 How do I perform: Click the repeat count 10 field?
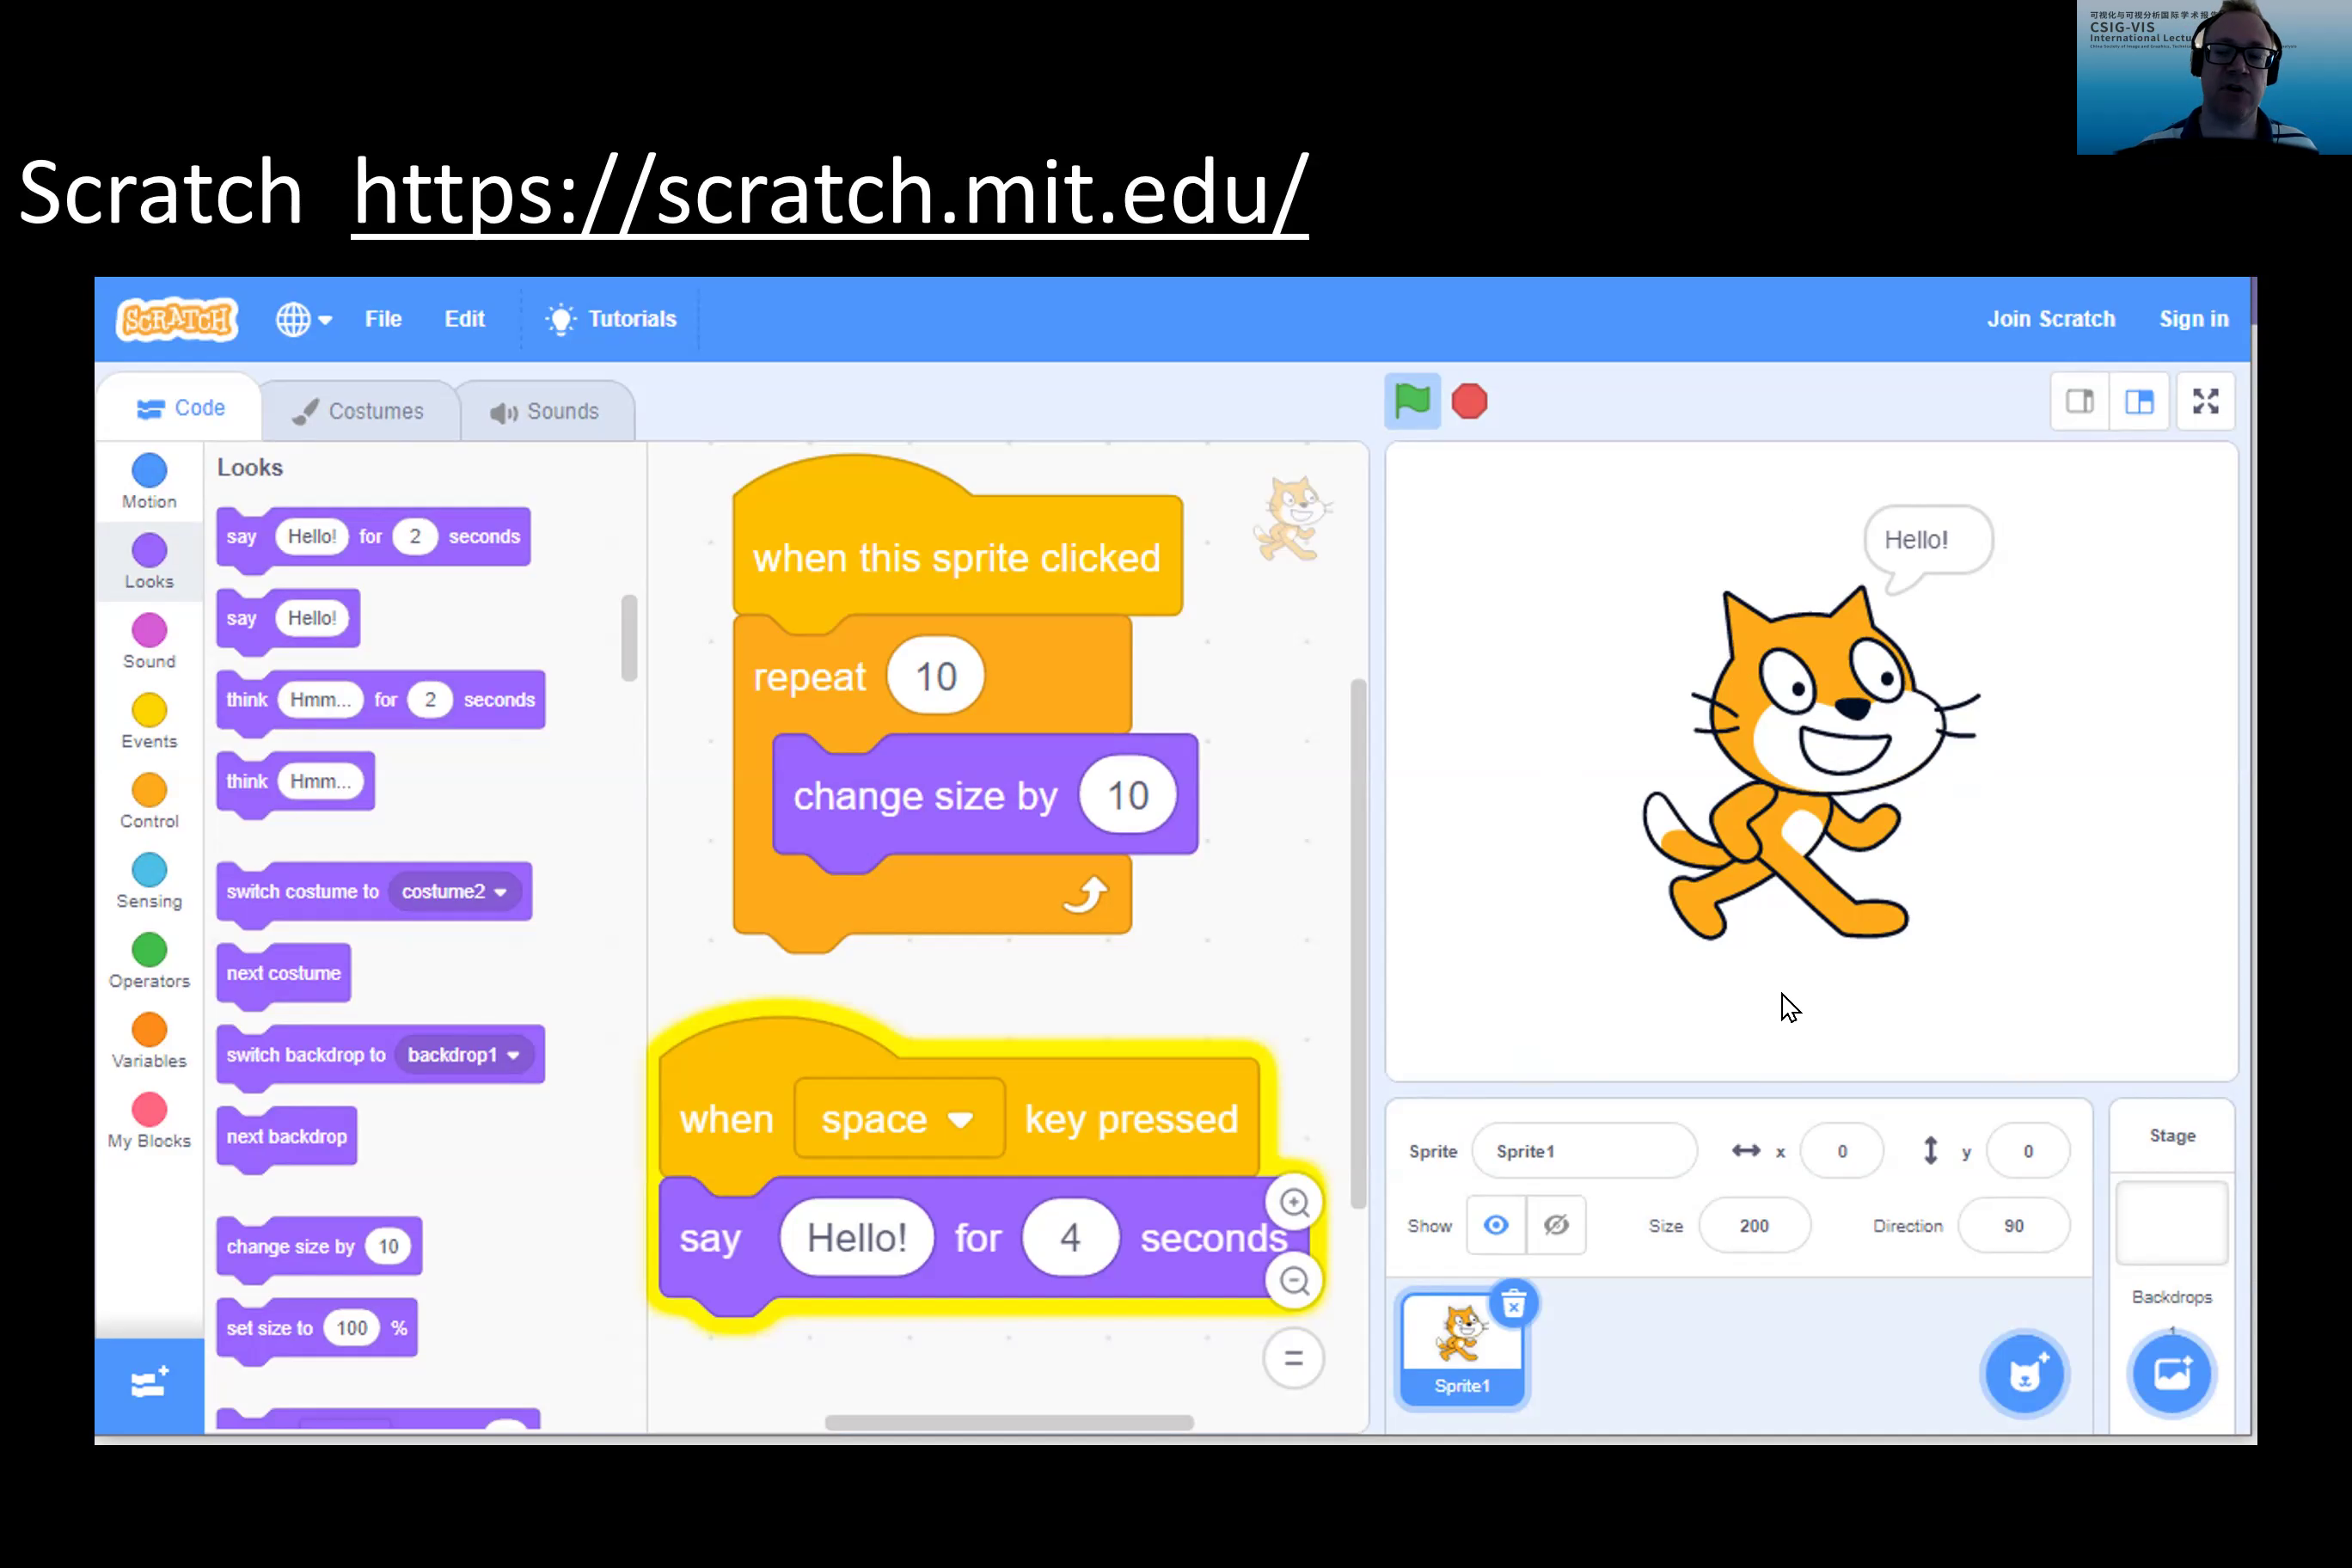935,677
